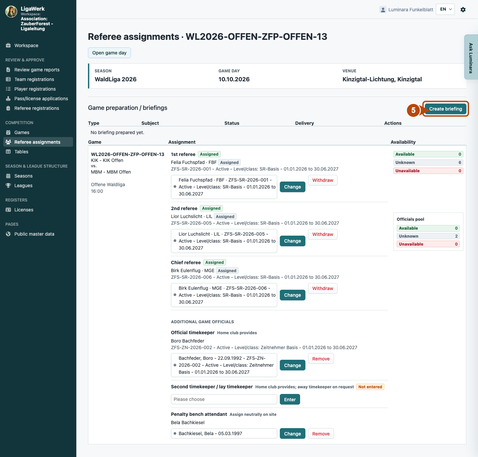The image size is (478, 457).
Task: Click the Licenses ID card icon
Action: pos(8,210)
